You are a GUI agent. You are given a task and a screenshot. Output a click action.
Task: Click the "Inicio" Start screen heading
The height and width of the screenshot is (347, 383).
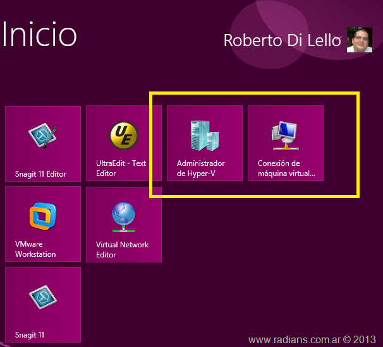39,35
